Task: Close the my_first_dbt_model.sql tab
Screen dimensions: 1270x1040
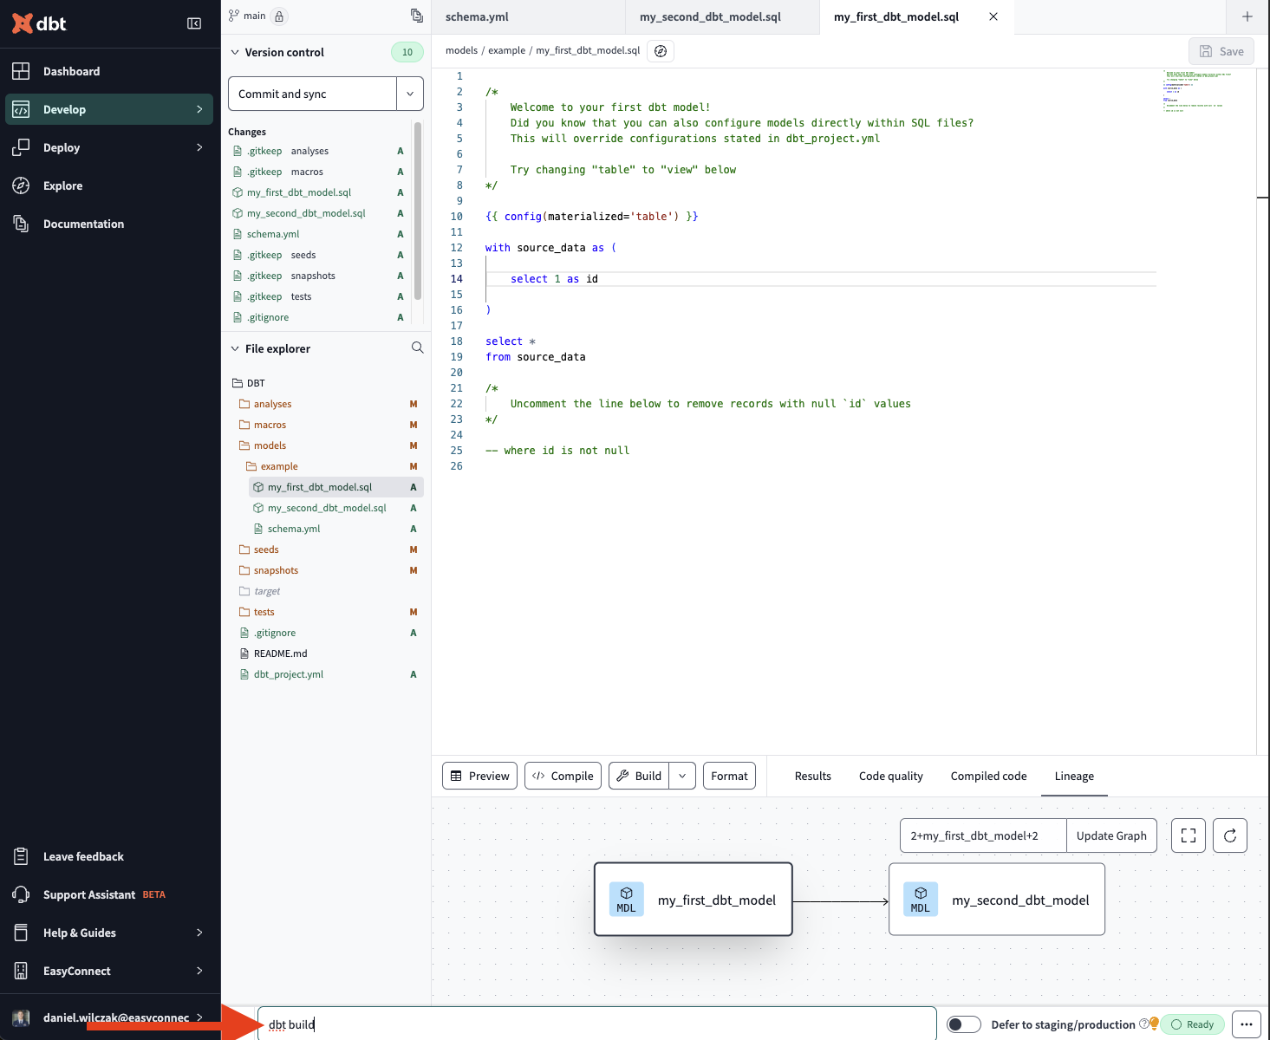Action: pos(993,16)
